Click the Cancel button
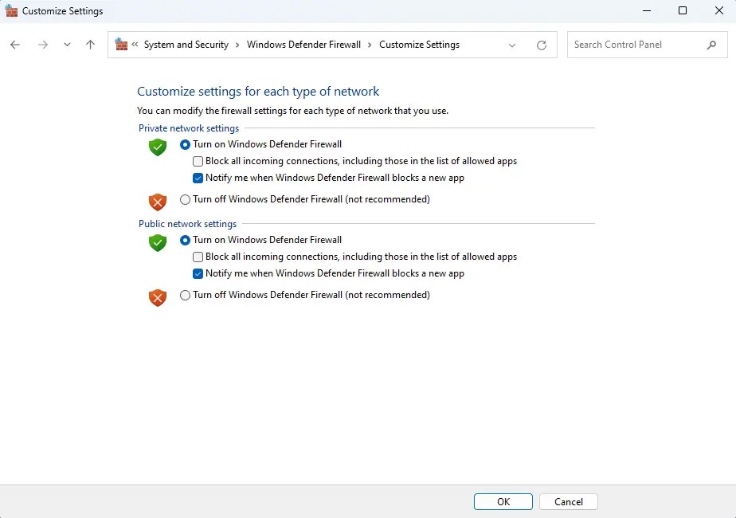Image resolution: width=736 pixels, height=518 pixels. [x=569, y=501]
